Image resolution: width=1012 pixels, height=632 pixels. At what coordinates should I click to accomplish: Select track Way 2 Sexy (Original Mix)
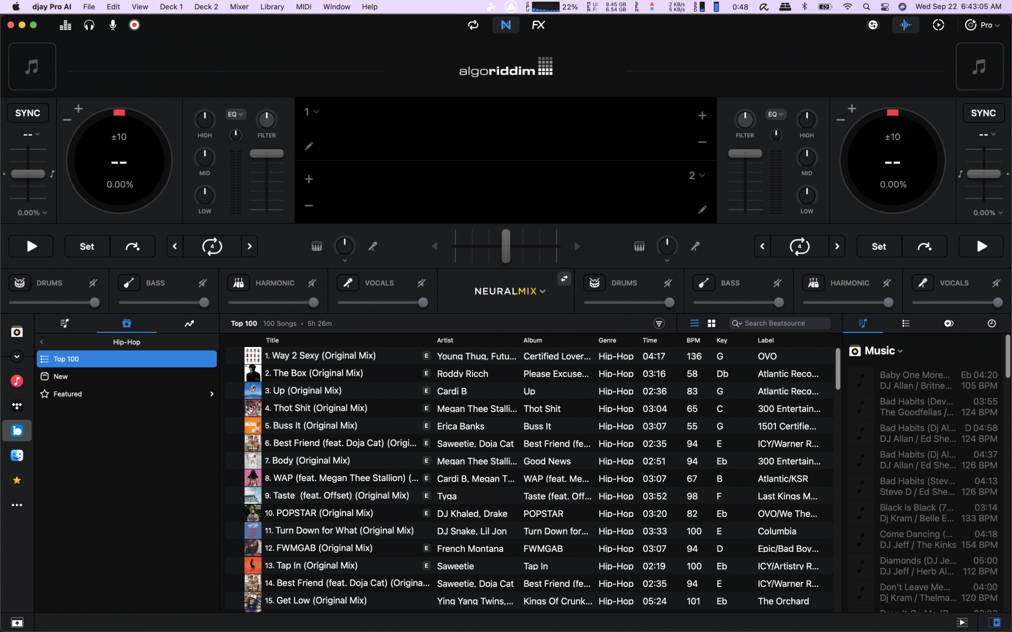click(x=529, y=356)
